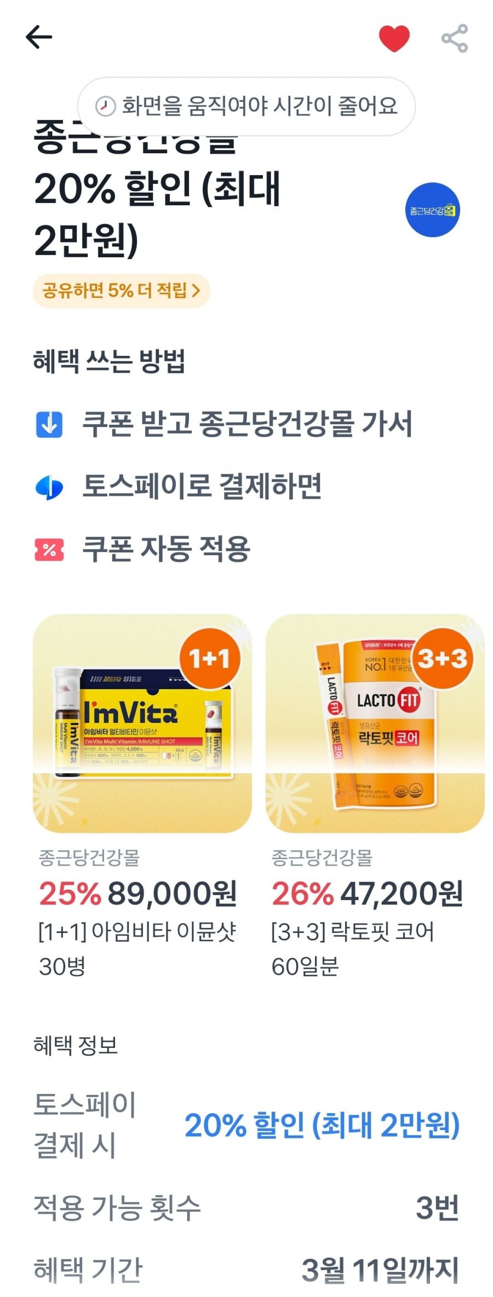This screenshot has height=1297, width=493.
Task: Tap the red percent coupon icon
Action: point(49,550)
